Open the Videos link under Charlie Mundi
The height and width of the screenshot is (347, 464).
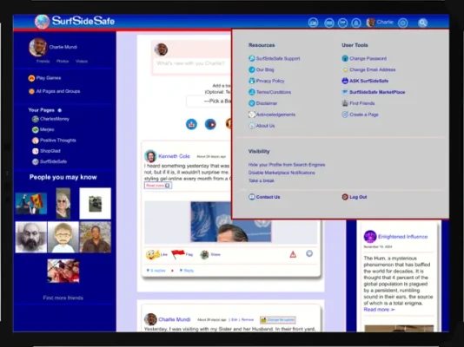[82, 62]
